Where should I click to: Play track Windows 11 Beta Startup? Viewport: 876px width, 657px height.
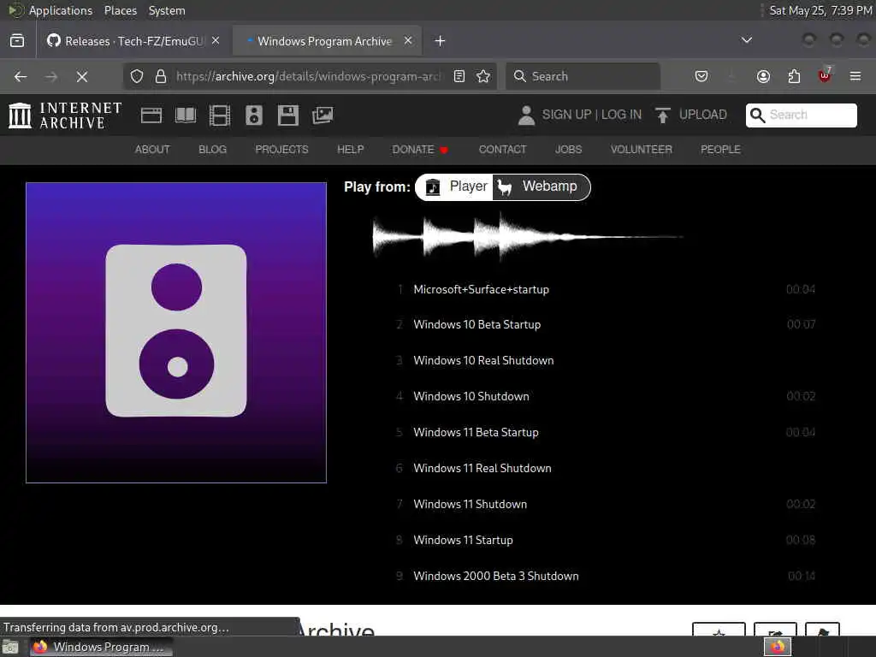tap(607, 432)
